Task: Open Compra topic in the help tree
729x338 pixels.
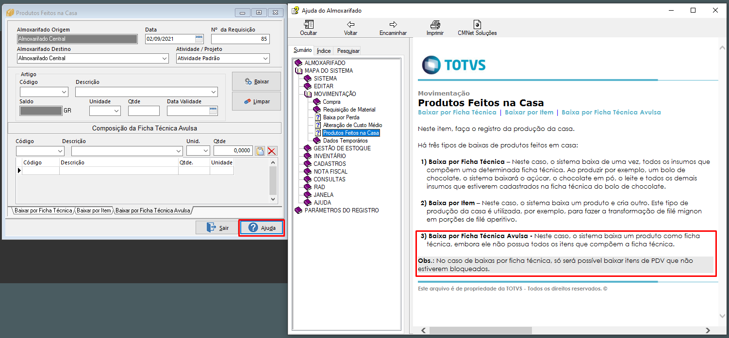Action: point(331,102)
